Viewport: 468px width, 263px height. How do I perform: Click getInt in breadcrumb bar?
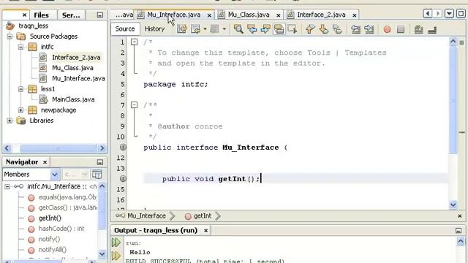point(203,216)
